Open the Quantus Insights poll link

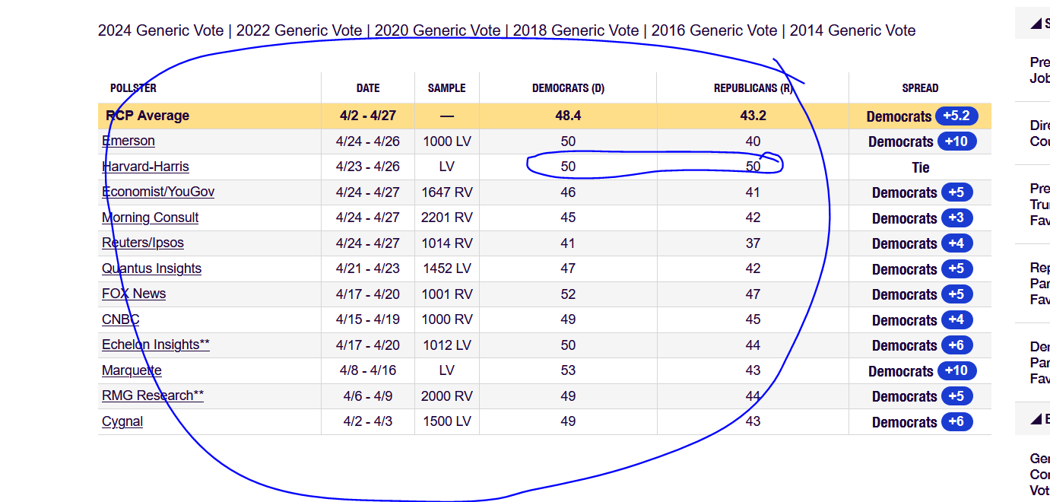[x=152, y=268]
